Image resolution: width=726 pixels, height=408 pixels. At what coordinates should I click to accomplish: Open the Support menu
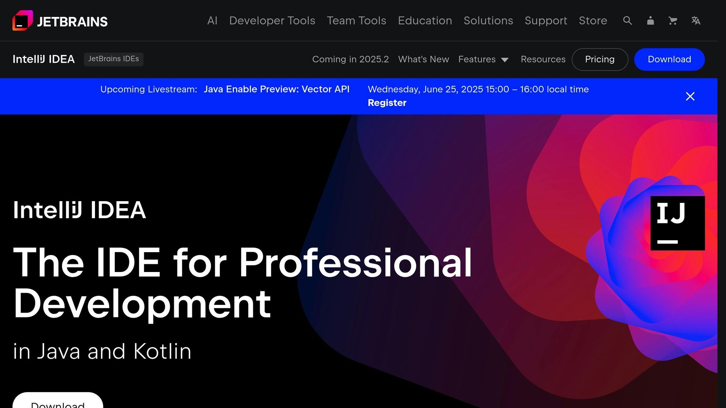[546, 21]
